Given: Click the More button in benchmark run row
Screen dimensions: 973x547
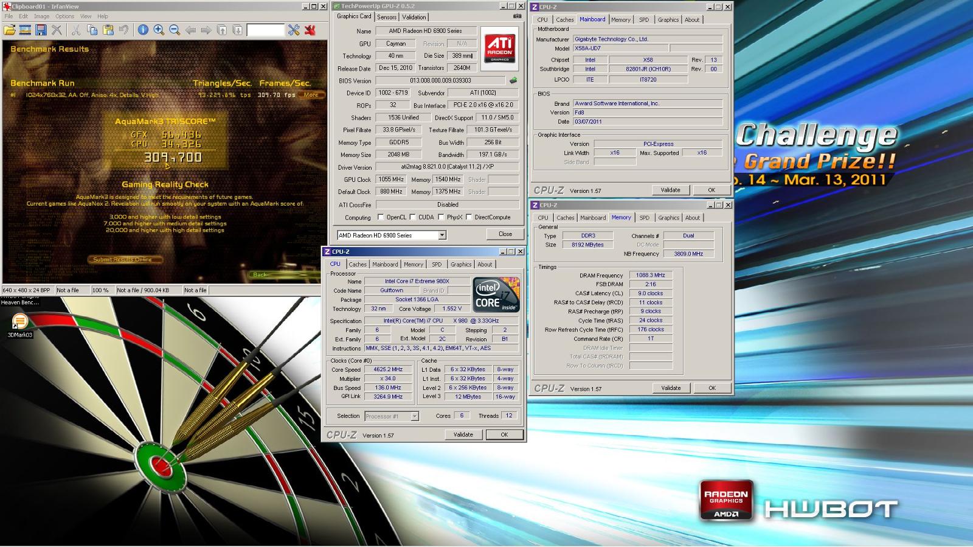Looking at the screenshot, I should 311,95.
